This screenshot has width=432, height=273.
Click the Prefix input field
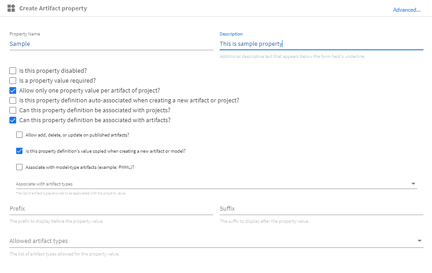(x=111, y=209)
